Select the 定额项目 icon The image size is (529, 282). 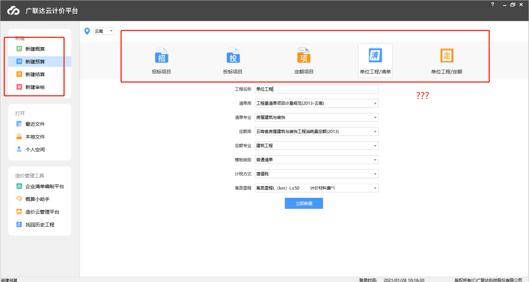[304, 55]
